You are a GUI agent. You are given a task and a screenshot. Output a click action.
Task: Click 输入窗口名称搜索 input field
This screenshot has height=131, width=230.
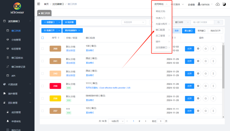(202, 22)
